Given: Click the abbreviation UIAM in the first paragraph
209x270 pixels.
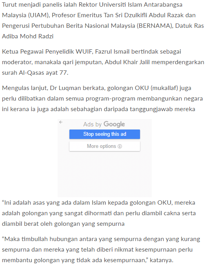Looking at the screenshot, I should (x=39, y=15).
